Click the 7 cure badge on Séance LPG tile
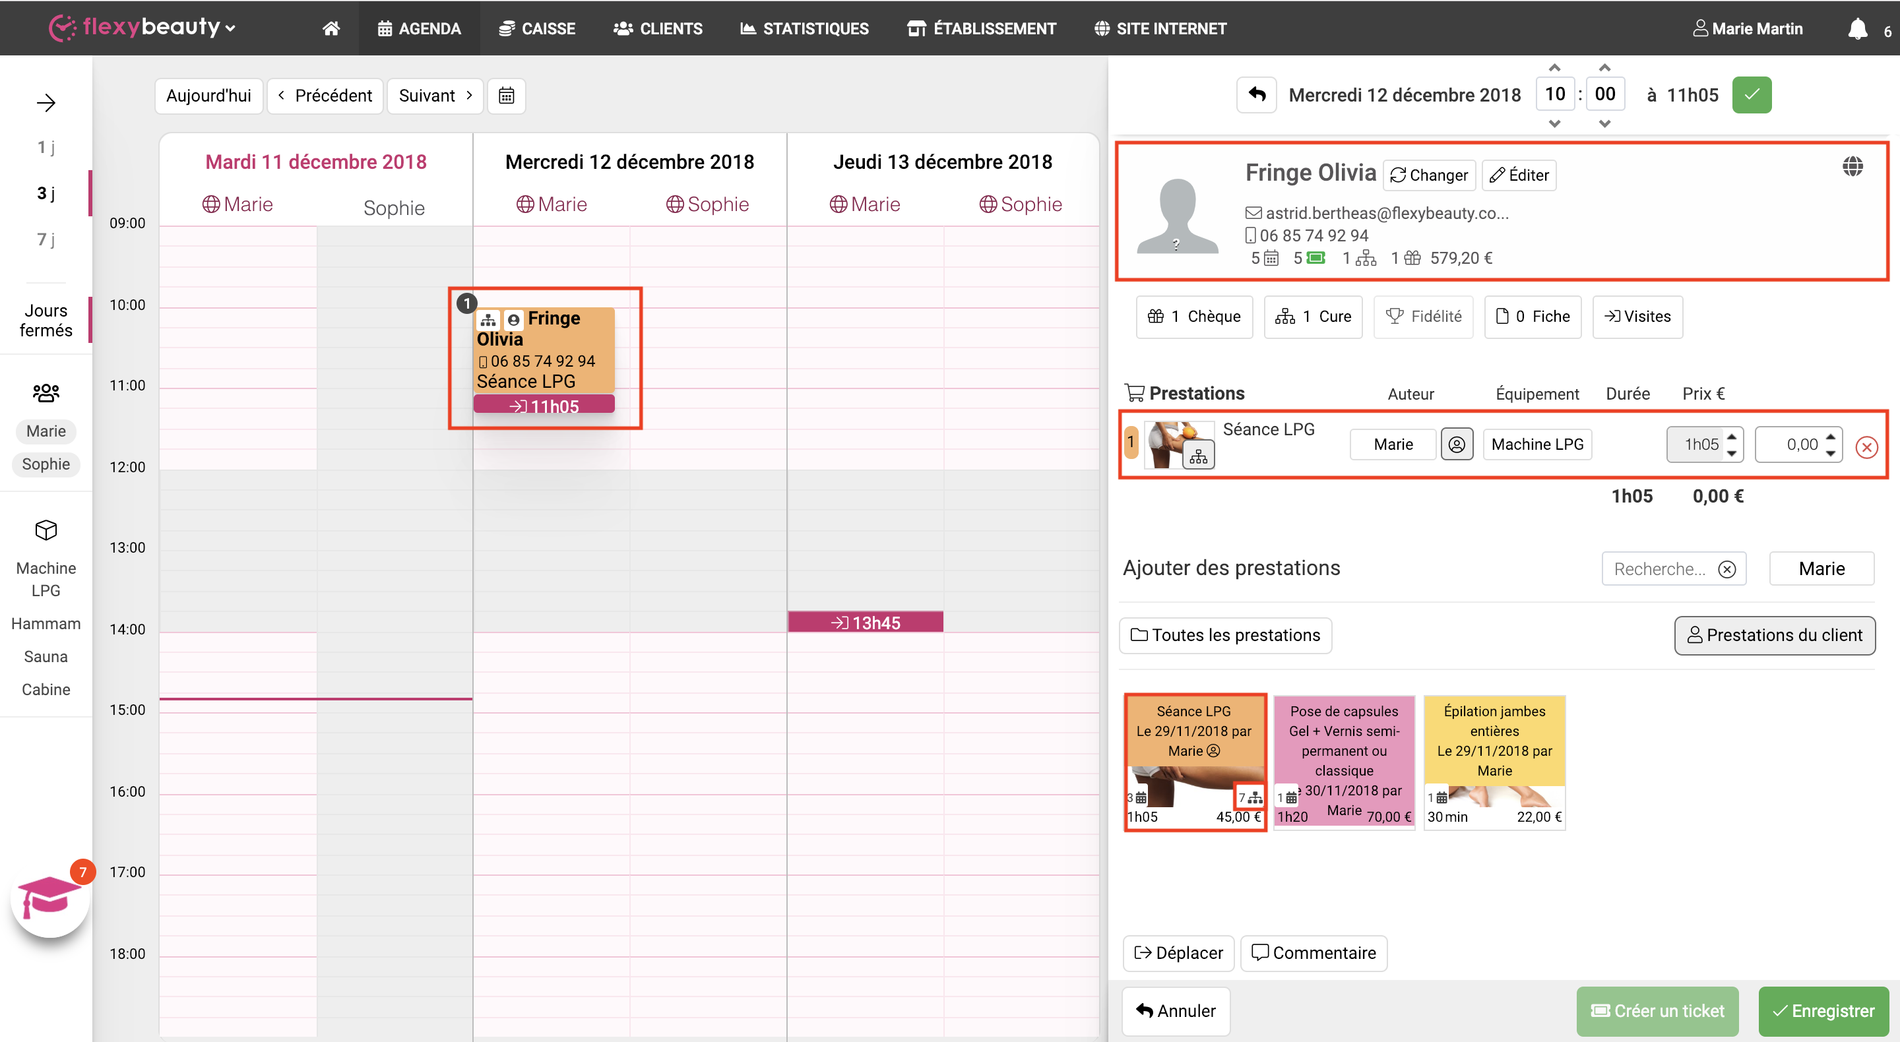1900x1042 pixels. coord(1250,798)
